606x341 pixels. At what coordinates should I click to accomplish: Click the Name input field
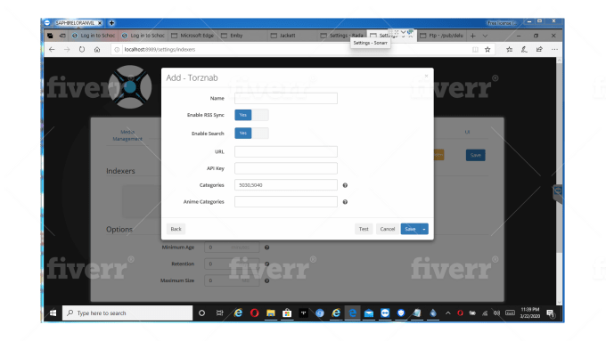click(285, 98)
